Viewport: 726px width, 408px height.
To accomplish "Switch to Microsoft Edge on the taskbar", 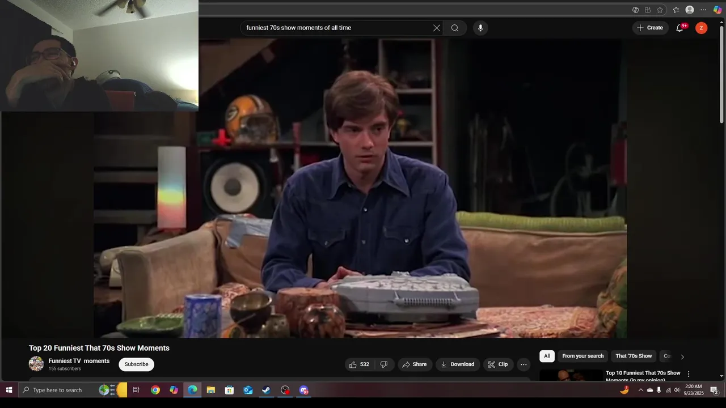I will click(192, 390).
